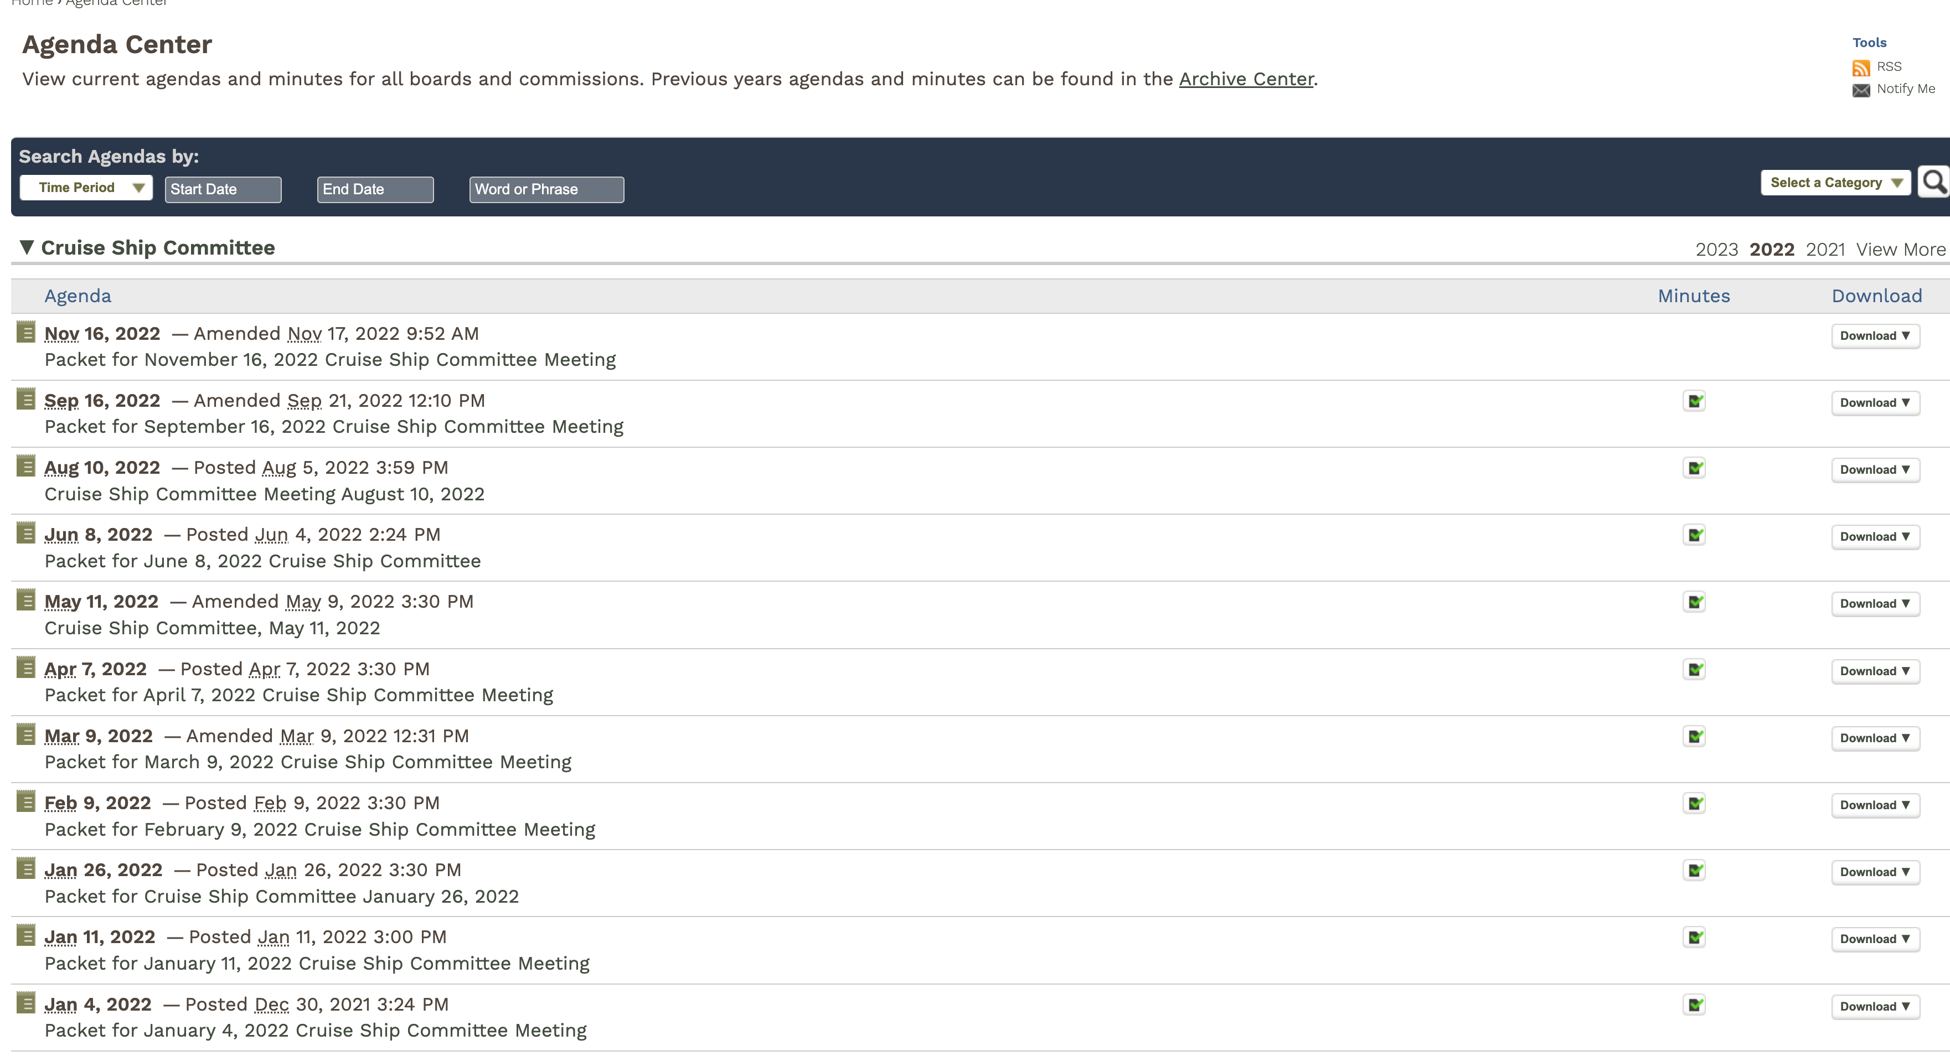
Task: Click agenda document icon for Mar 9, 2022
Action: click(x=25, y=735)
